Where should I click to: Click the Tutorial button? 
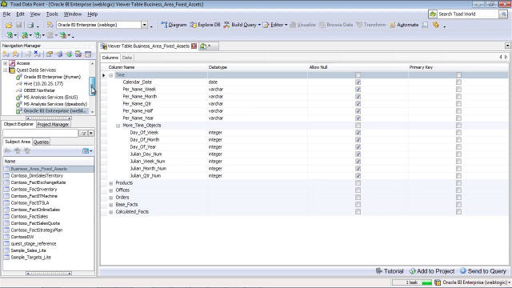[x=390, y=271]
